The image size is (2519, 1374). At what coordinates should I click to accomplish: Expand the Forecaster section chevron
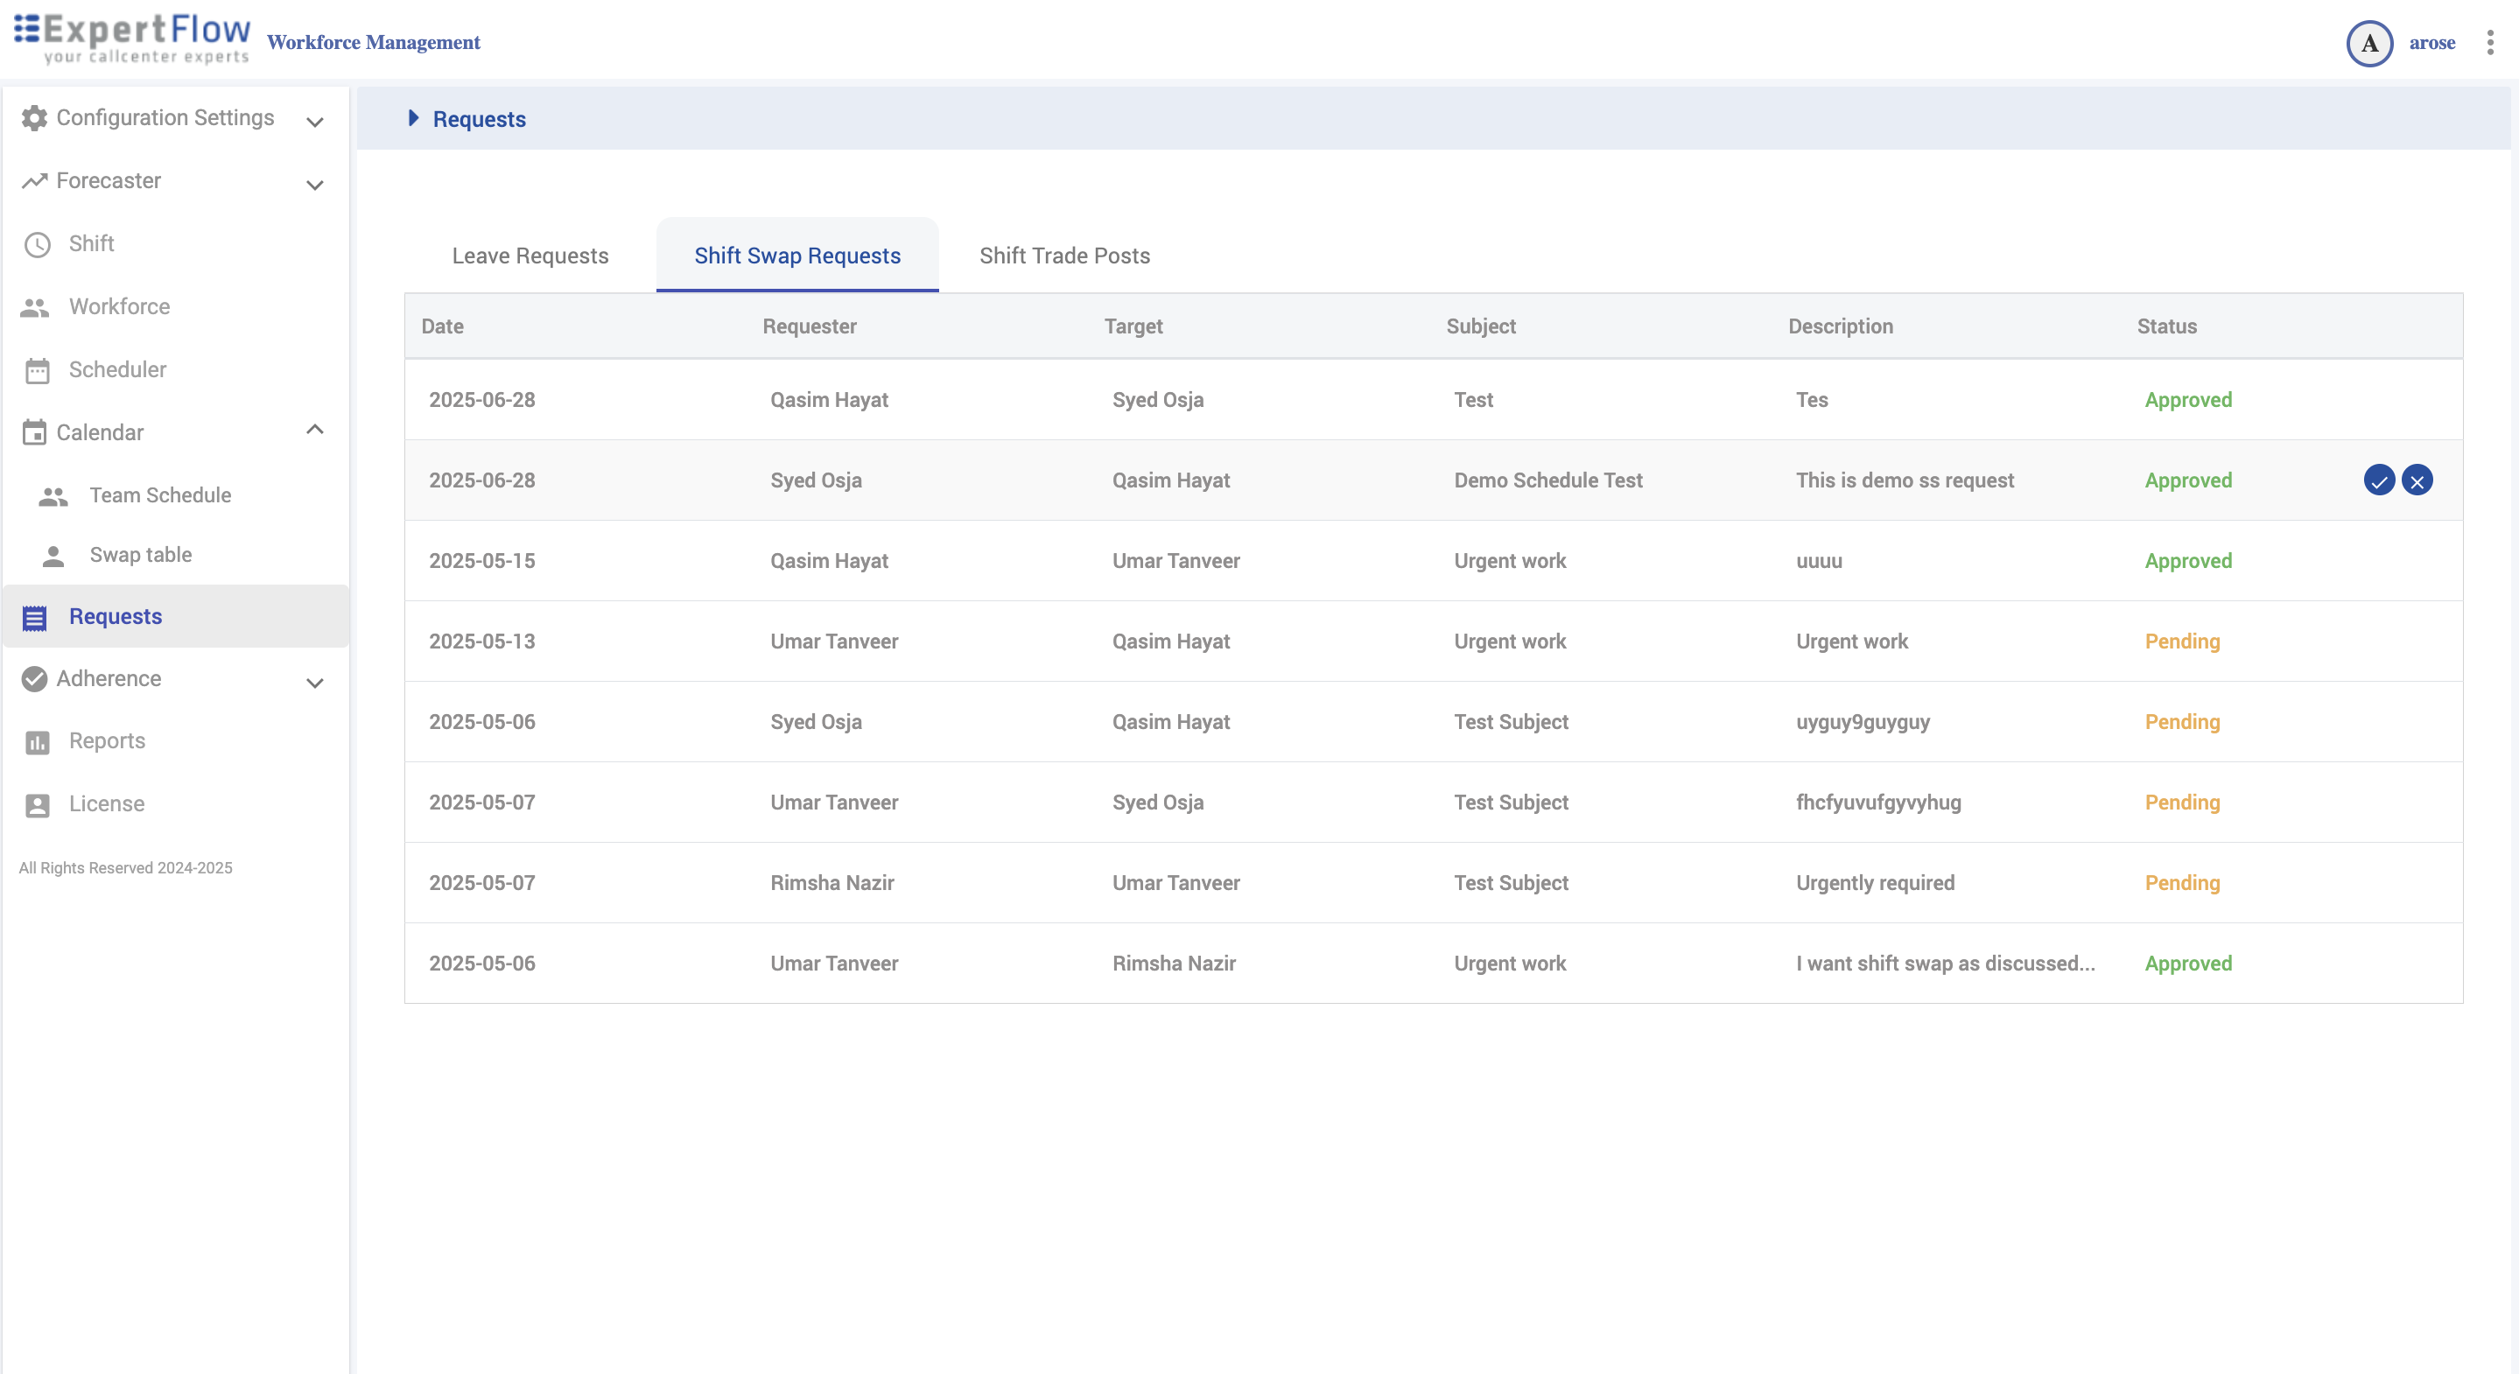(314, 184)
